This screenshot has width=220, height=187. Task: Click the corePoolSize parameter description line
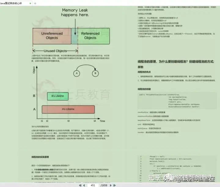coord(151,112)
